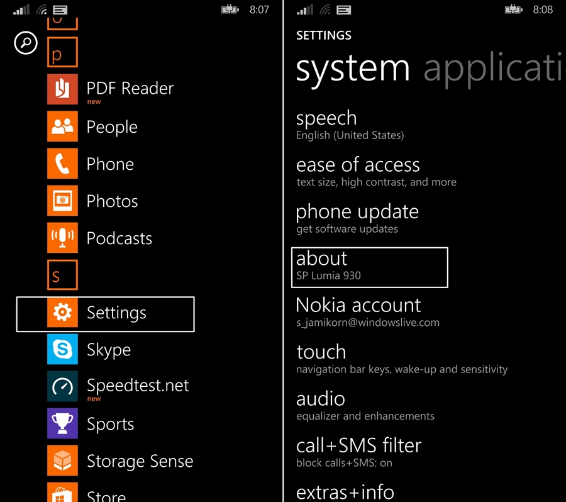Viewport: 566px width, 502px height.
Task: Open Nokia account settings
Action: click(x=368, y=312)
